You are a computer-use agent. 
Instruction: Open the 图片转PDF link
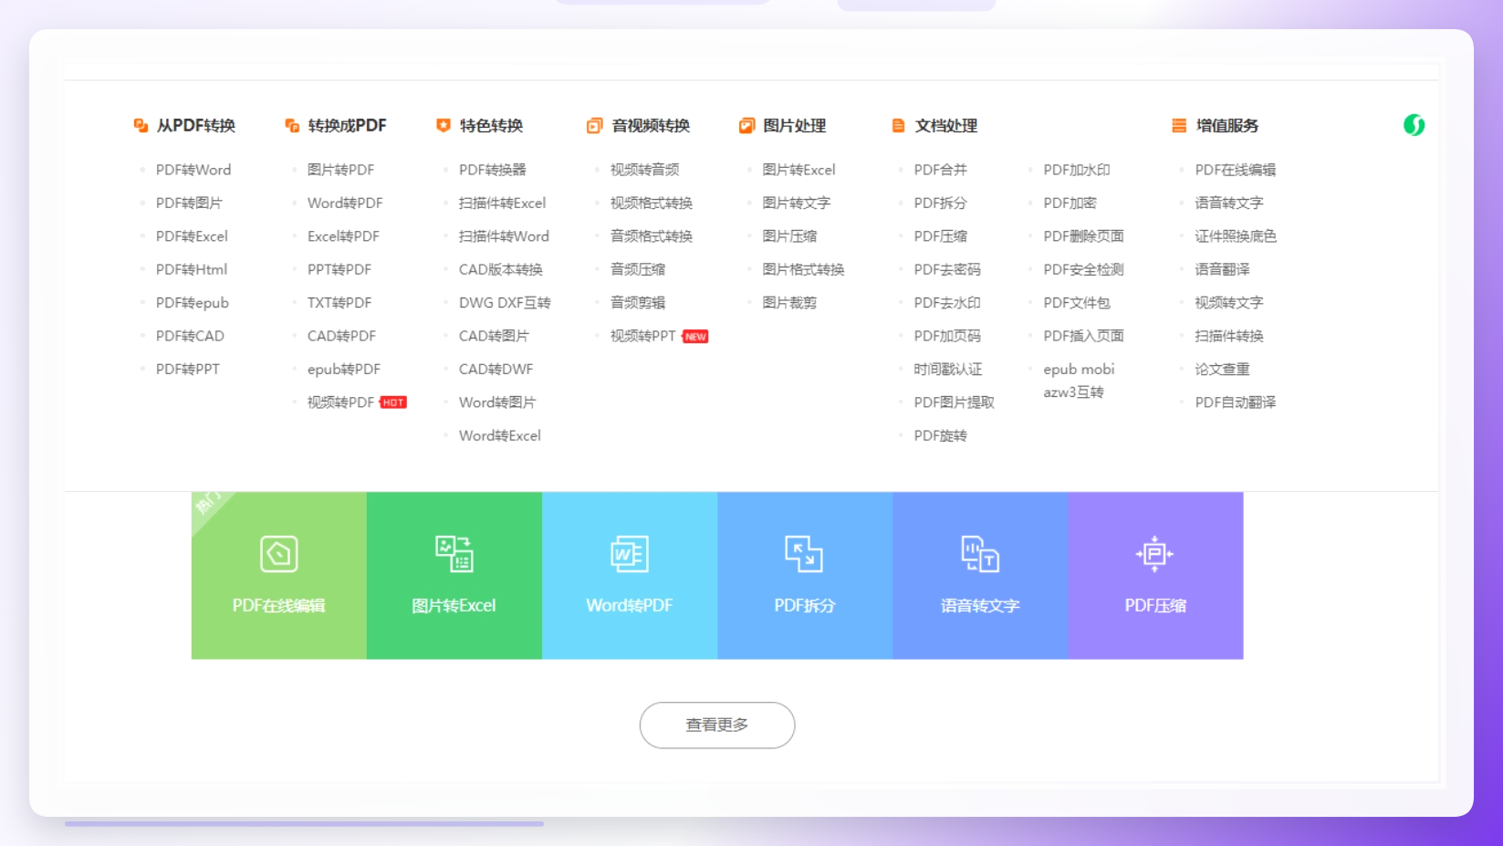pos(340,170)
